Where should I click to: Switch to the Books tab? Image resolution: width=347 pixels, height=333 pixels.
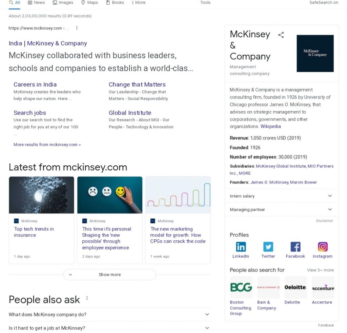(115, 3)
